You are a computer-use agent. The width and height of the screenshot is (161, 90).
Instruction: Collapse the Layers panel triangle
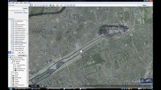(x=9, y=55)
